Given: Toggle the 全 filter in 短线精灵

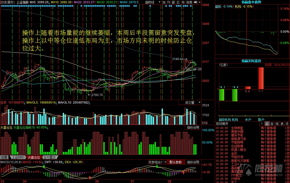Looking at the screenshot, I should 267,124.
